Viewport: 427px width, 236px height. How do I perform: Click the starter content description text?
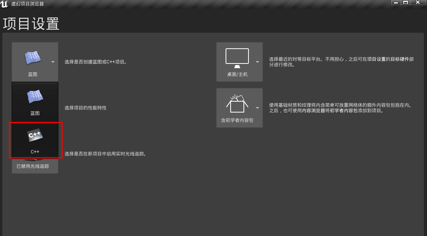click(341, 108)
